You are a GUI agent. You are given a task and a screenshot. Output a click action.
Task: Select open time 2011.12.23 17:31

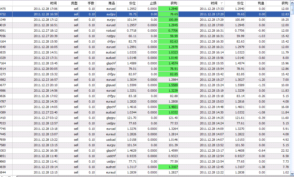(x=46, y=58)
